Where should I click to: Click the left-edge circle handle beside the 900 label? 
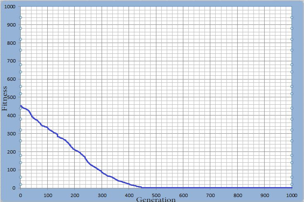(20, 29)
